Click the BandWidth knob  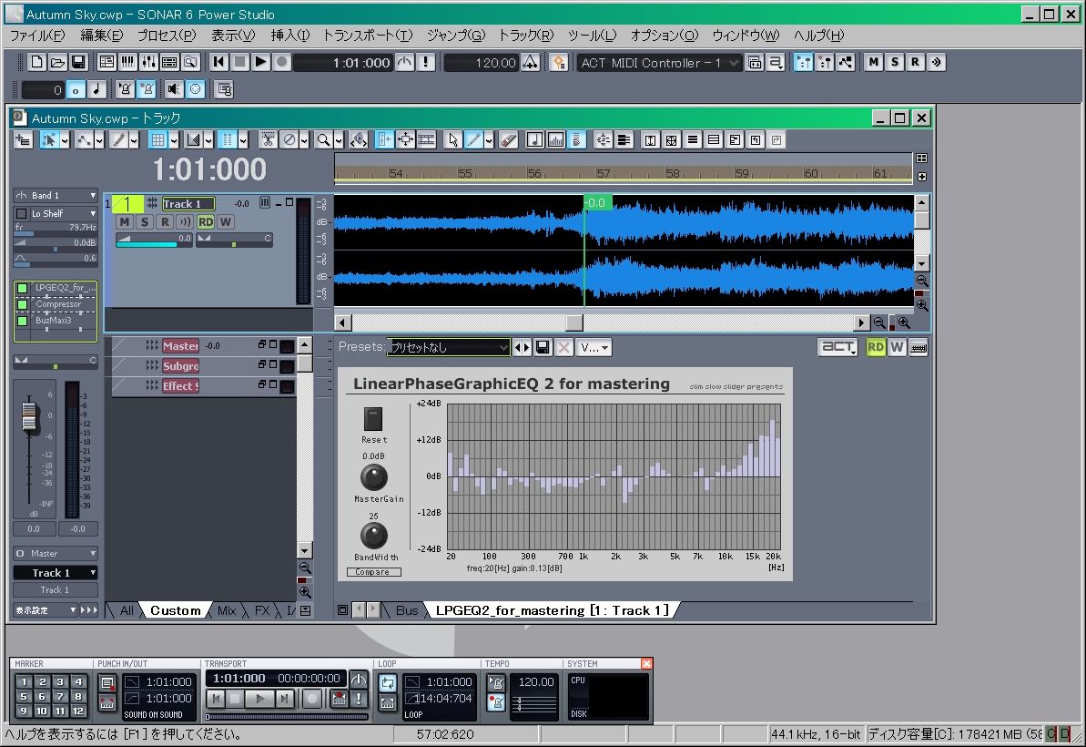(374, 536)
